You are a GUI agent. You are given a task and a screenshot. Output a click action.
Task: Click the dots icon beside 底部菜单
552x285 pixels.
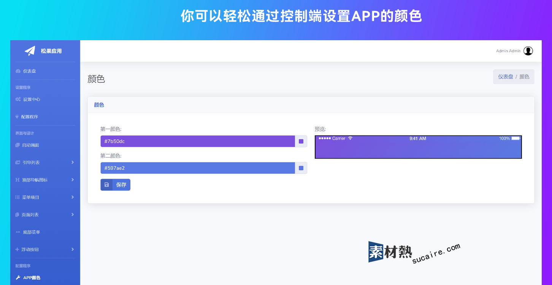pos(18,232)
